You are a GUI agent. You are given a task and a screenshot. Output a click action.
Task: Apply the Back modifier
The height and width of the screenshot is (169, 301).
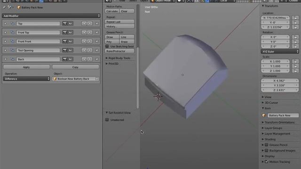pyautogui.click(x=26, y=67)
